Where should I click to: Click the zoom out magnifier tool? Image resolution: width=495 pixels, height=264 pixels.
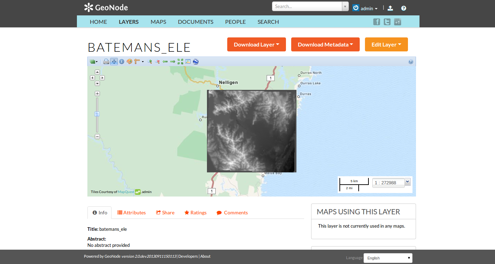[x=157, y=62]
